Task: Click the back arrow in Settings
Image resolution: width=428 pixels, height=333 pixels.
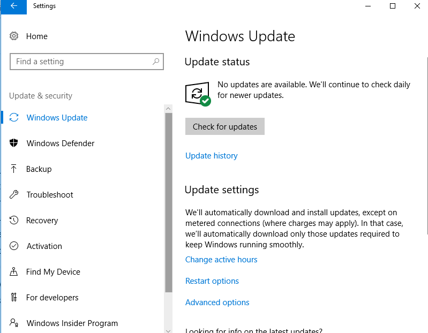Action: 13,6
